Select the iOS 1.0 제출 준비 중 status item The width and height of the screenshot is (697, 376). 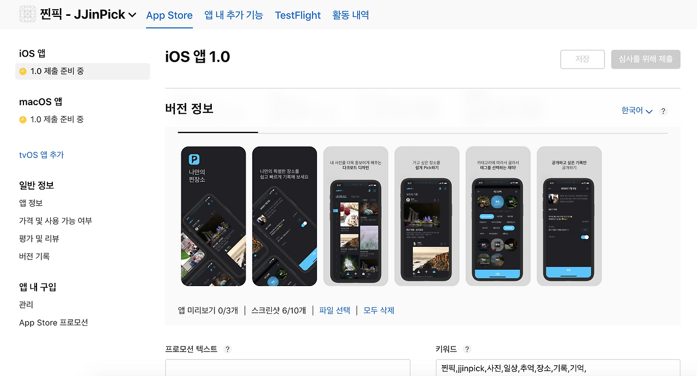(x=83, y=71)
